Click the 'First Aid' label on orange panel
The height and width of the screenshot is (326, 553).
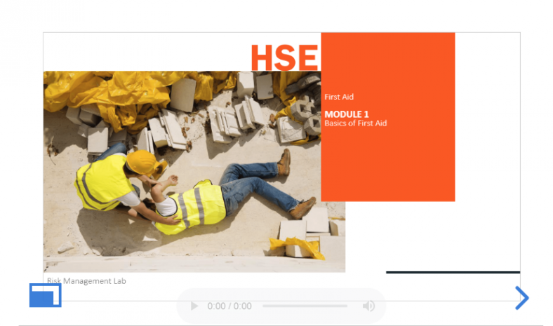pos(338,97)
